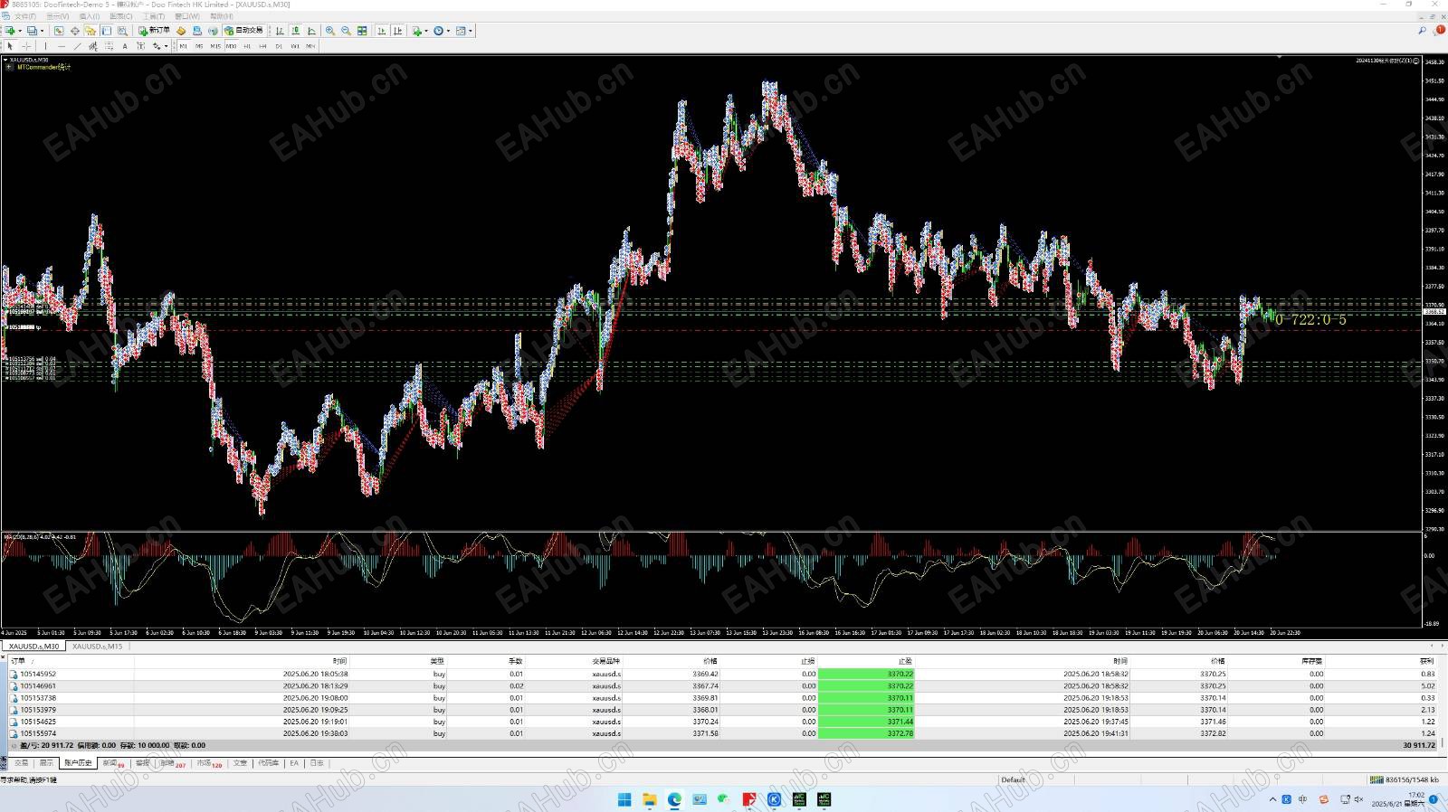The width and height of the screenshot is (1448, 812).
Task: Toggle chart auto scroll
Action: (x=381, y=31)
